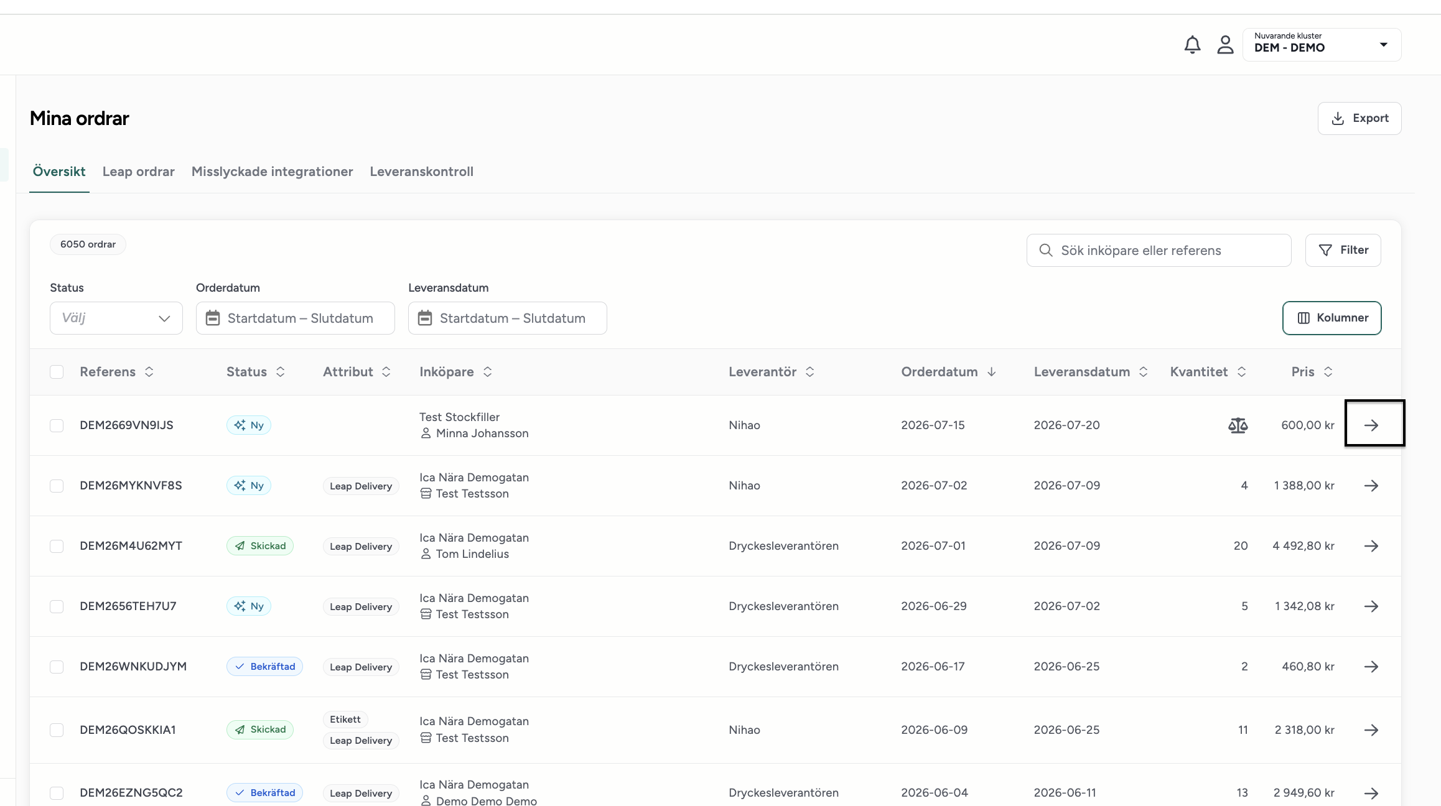Image resolution: width=1441 pixels, height=806 pixels.
Task: Select all orders with header checkbox
Action: (x=57, y=372)
